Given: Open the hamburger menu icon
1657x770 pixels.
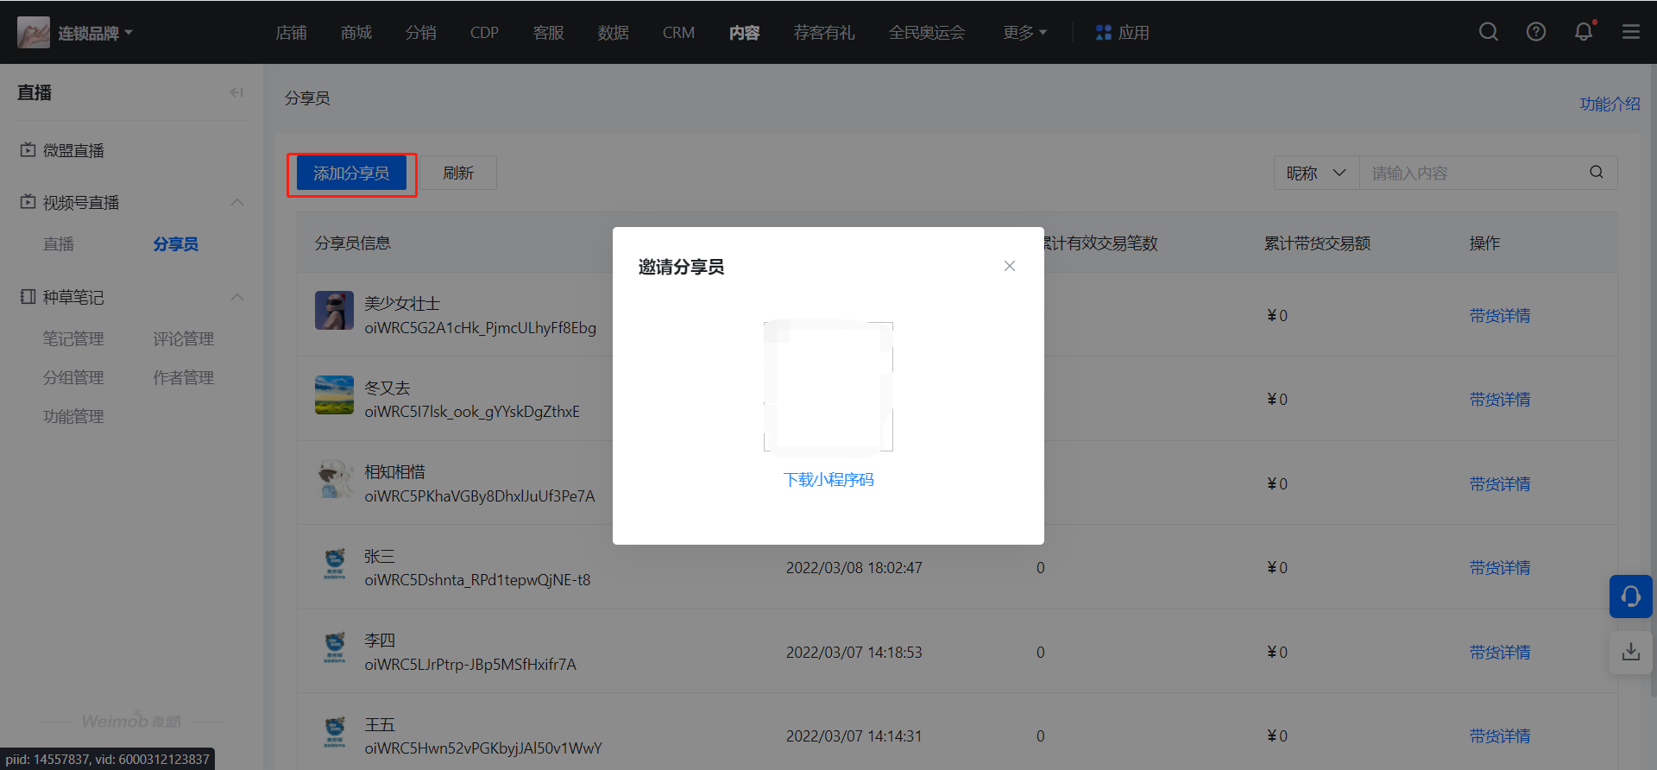Looking at the screenshot, I should point(1631,32).
